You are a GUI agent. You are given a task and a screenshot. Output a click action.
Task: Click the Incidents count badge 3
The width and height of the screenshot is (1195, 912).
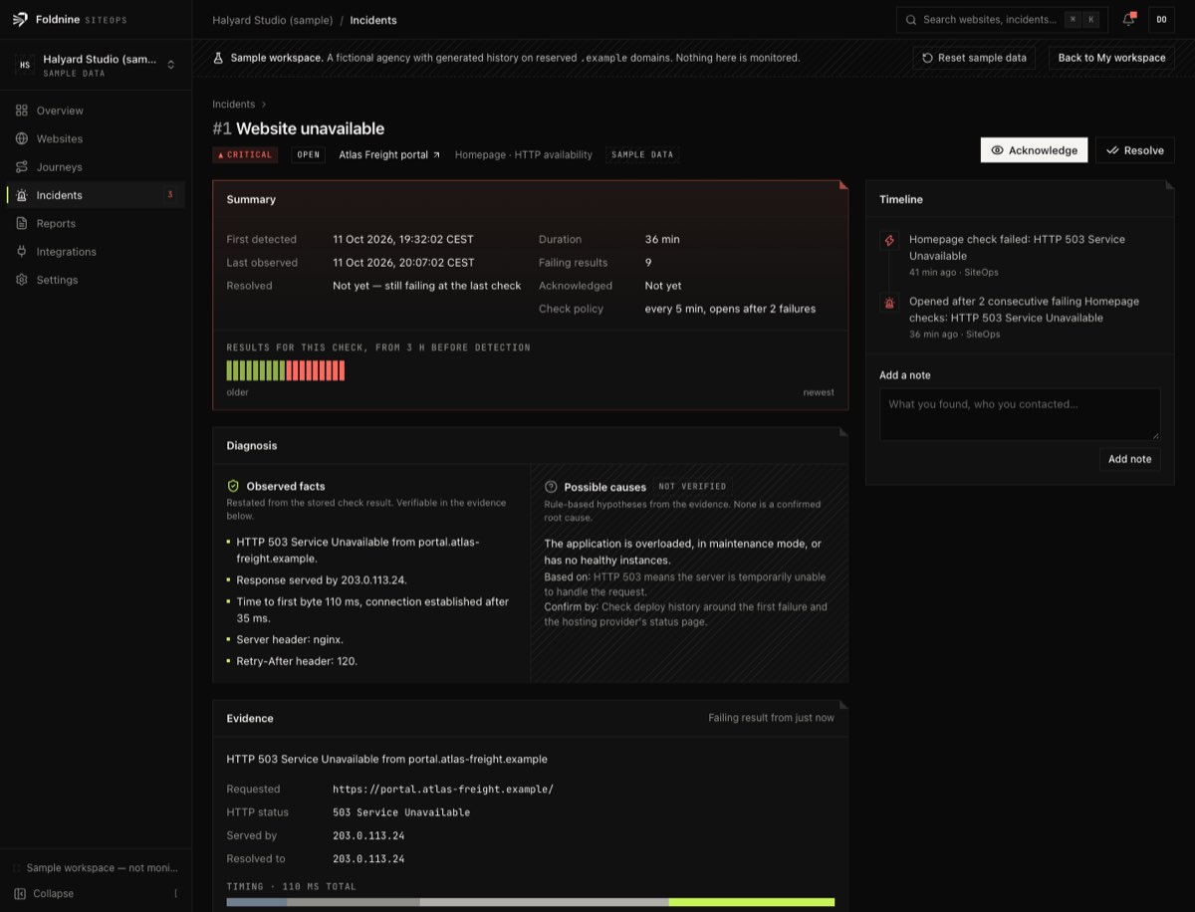point(170,195)
